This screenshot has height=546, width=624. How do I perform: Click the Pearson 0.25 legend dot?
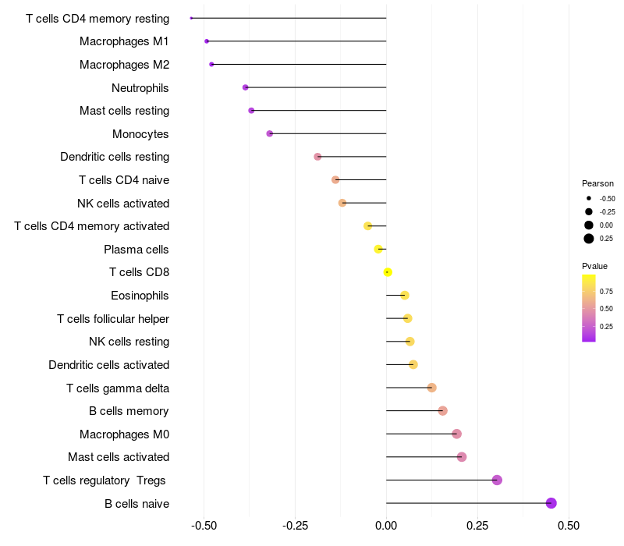click(589, 239)
